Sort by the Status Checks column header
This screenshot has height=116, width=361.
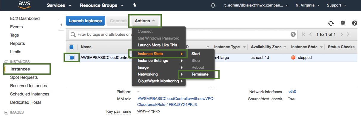(341, 47)
